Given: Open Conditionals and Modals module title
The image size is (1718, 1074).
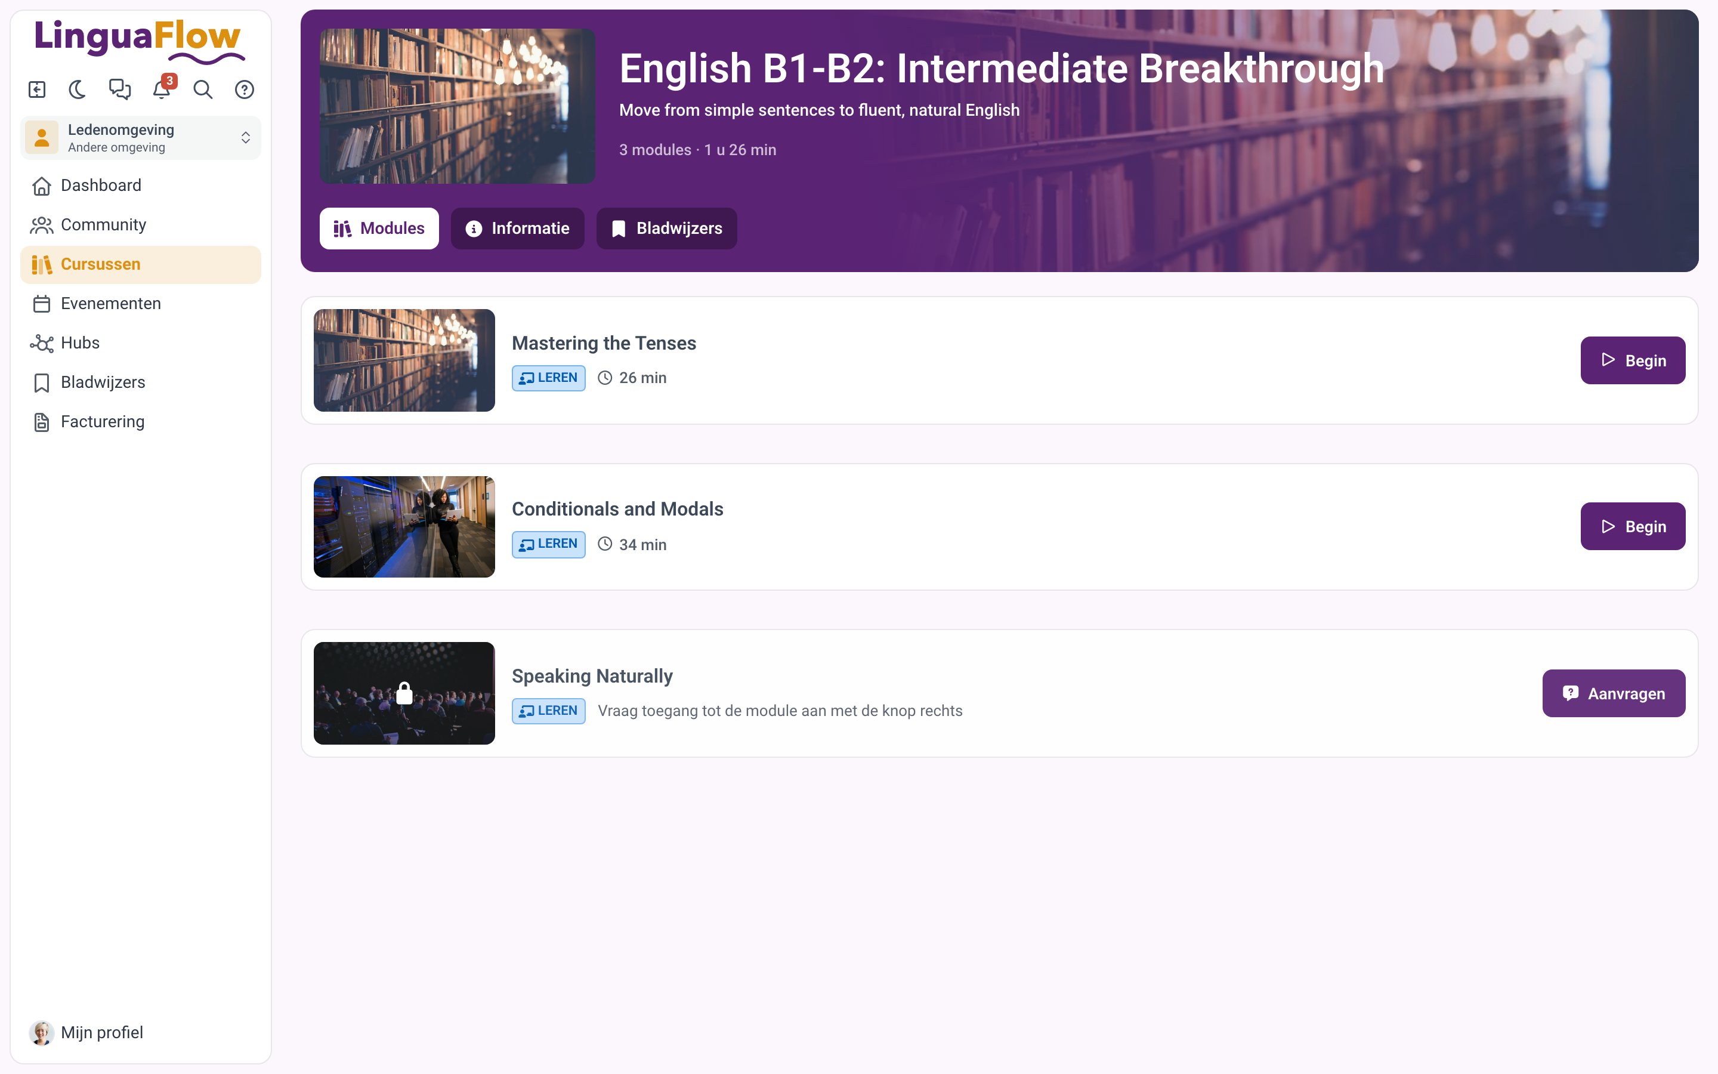Looking at the screenshot, I should 617,510.
